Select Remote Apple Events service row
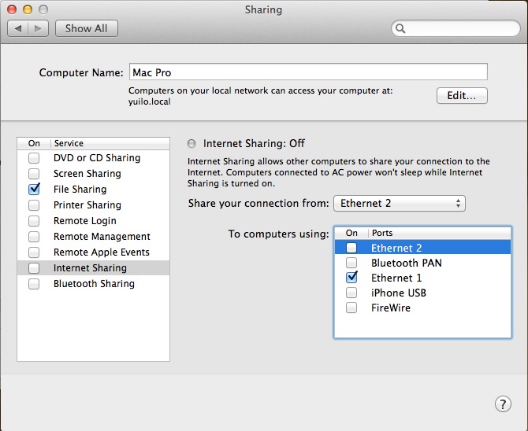 (x=93, y=252)
